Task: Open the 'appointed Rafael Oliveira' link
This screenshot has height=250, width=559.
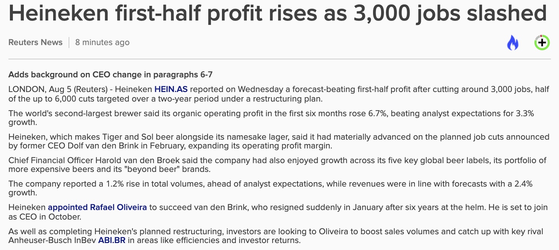Action: tap(97, 207)
